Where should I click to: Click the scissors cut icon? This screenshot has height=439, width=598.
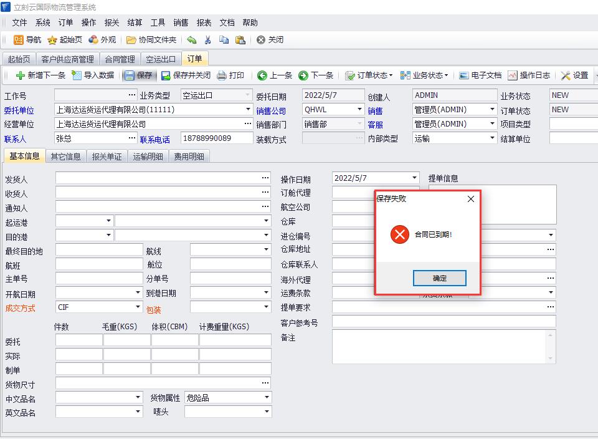[207, 40]
